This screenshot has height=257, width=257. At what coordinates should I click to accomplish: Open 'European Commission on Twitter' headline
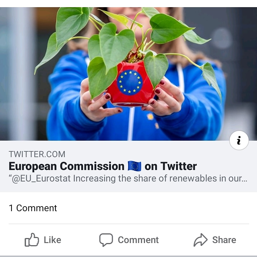pos(103,166)
